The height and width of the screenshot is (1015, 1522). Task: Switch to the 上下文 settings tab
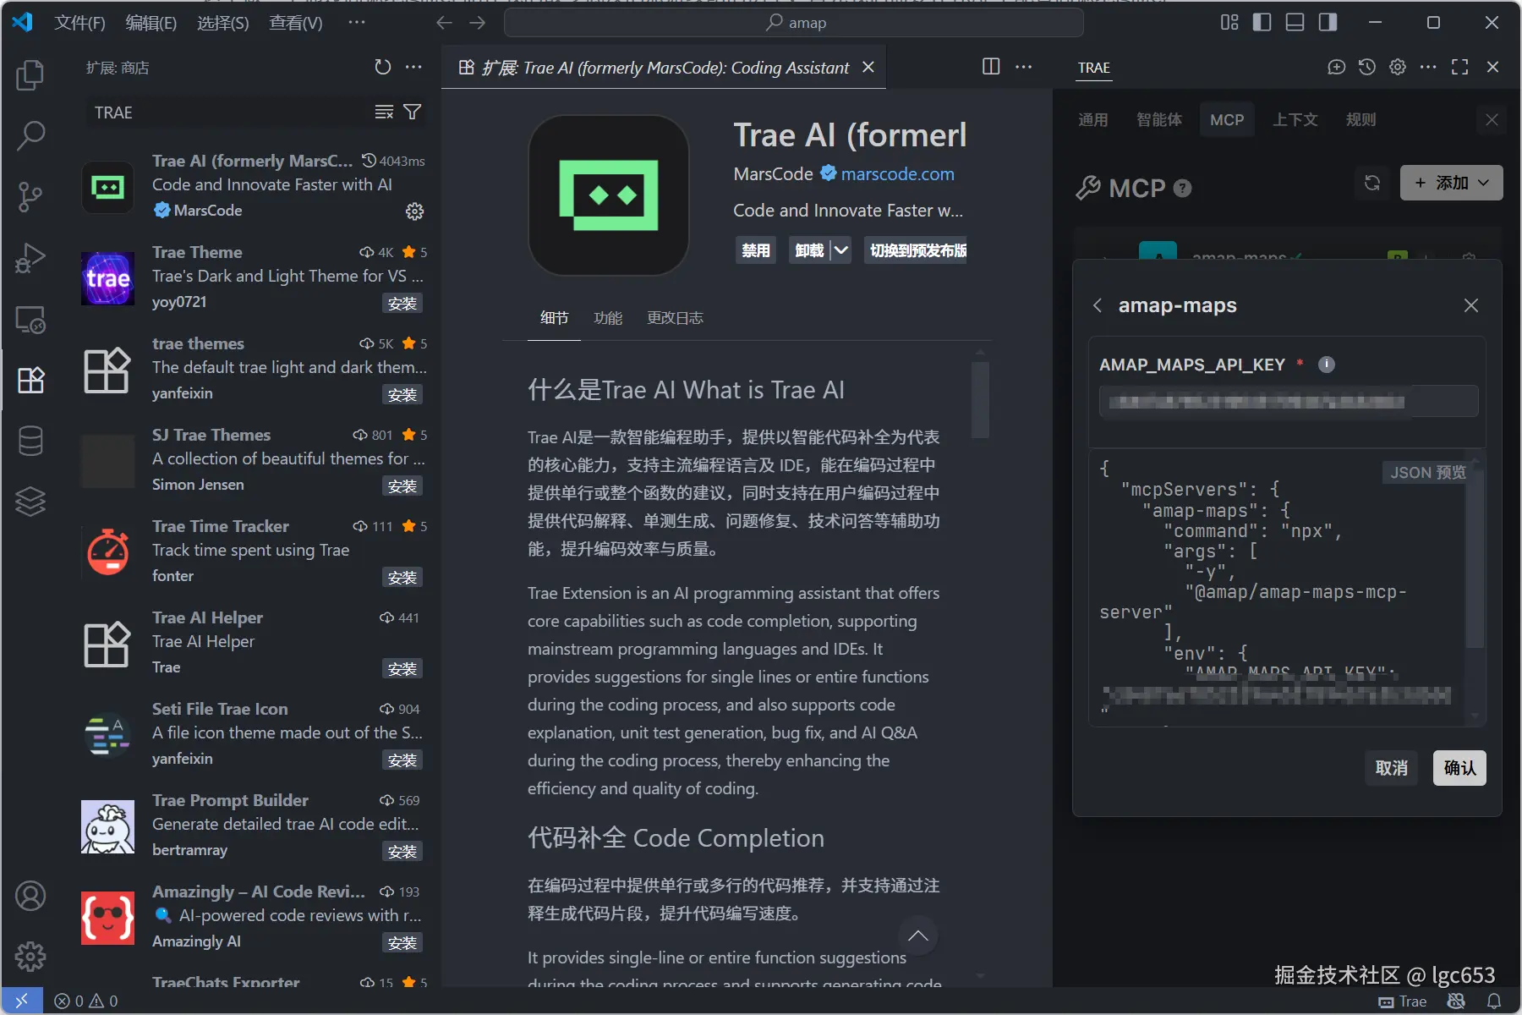pos(1295,120)
